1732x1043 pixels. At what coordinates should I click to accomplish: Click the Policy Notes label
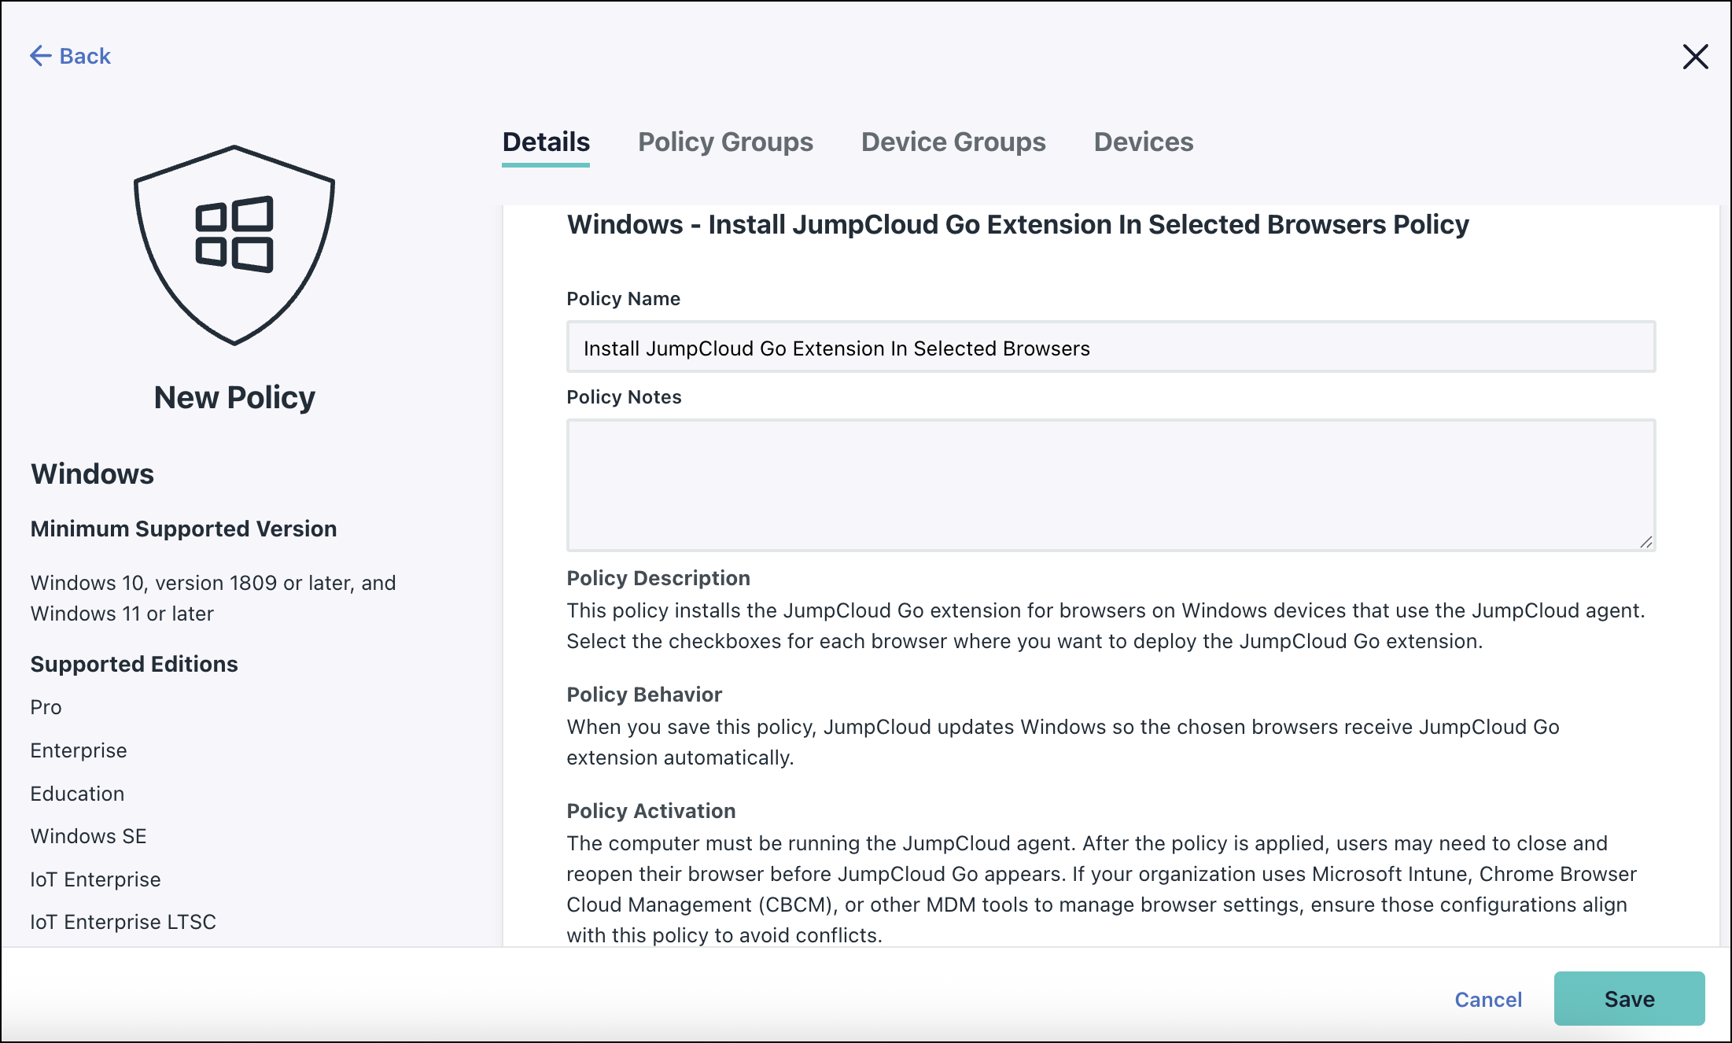[624, 397]
